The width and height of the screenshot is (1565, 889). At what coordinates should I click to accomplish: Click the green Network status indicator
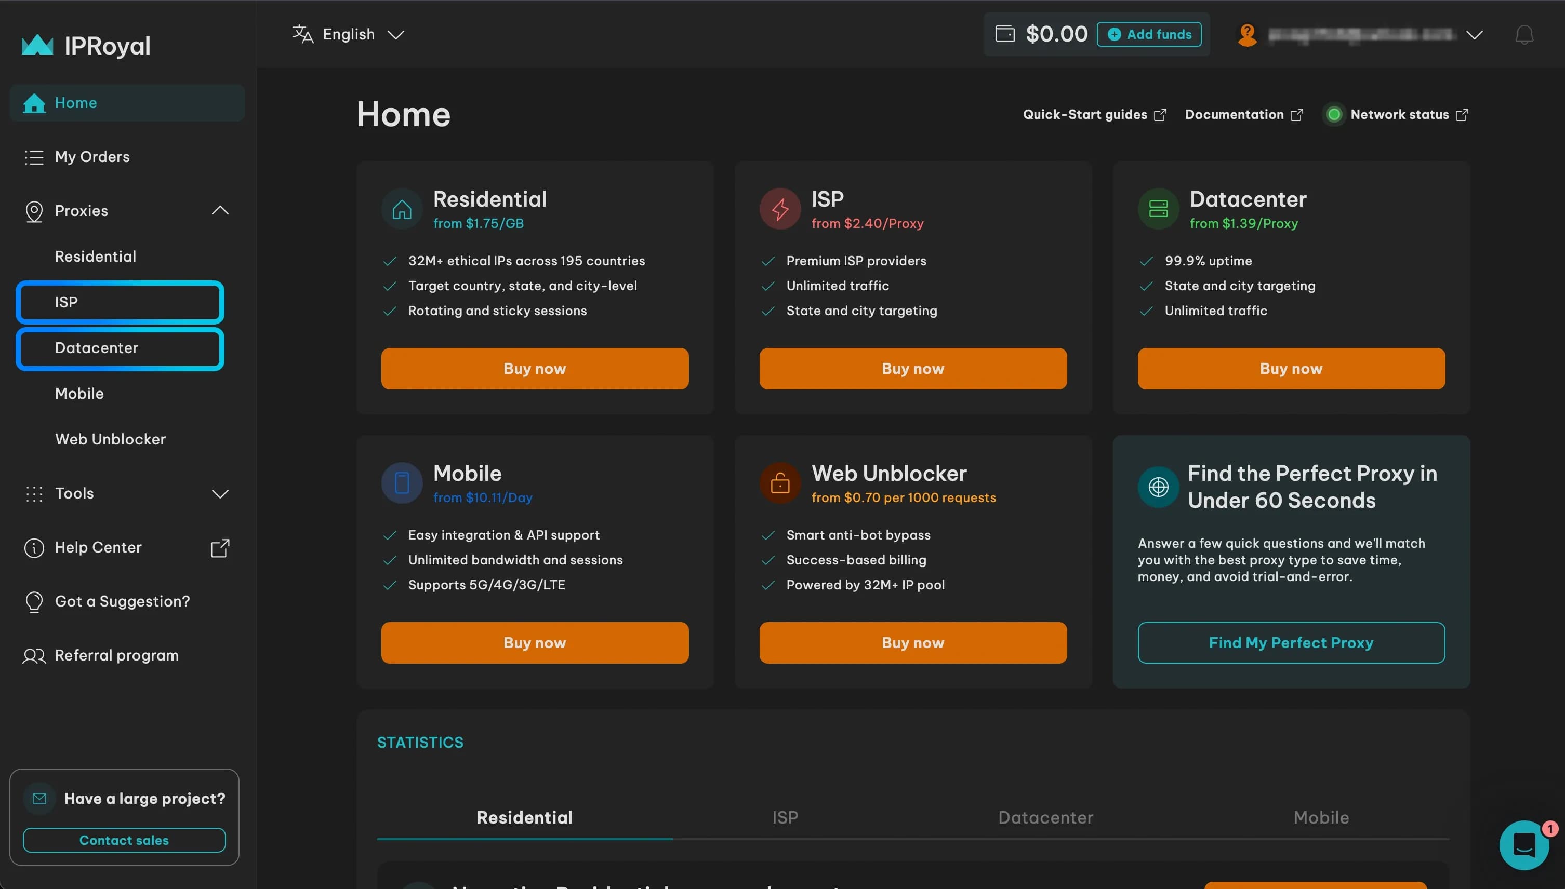pos(1334,115)
